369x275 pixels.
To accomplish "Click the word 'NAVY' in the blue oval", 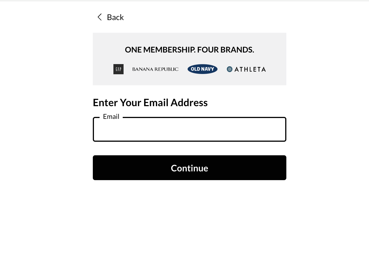I will coord(208,69).
